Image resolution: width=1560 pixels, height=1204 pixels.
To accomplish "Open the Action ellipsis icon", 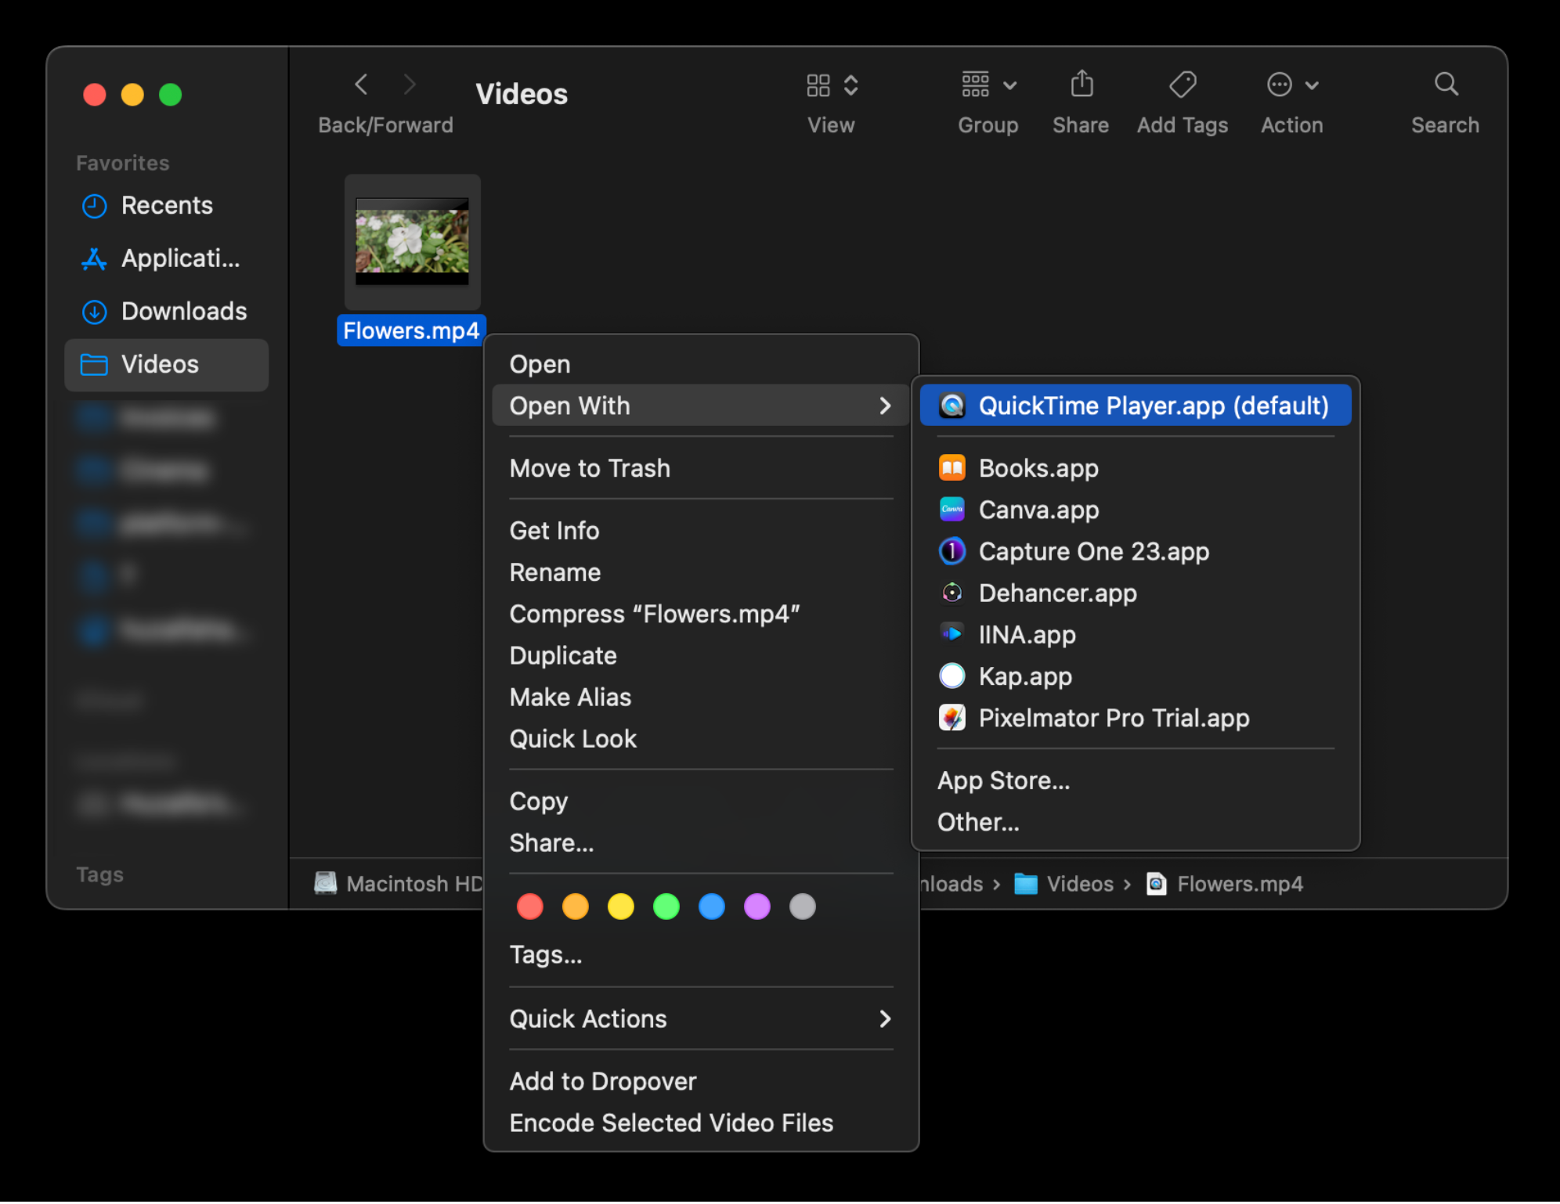I will point(1280,85).
